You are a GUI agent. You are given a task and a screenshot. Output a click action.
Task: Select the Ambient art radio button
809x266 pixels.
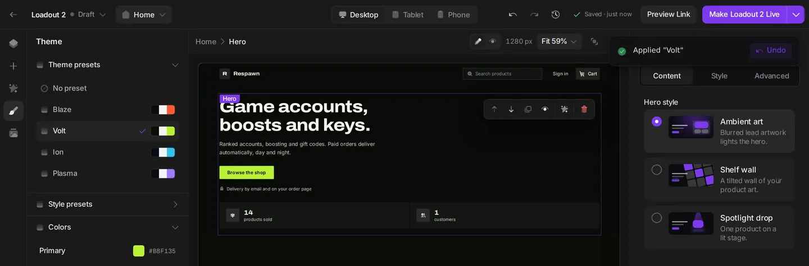click(x=657, y=122)
